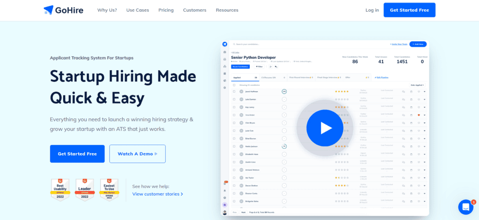Click the five-star rating for Jewel Huffman
Viewport: 479px width, 220px height.
coord(341,91)
